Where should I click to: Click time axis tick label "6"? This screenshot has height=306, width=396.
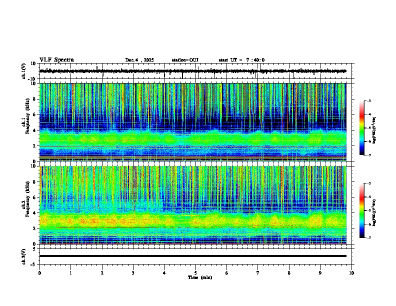[x=227, y=273]
